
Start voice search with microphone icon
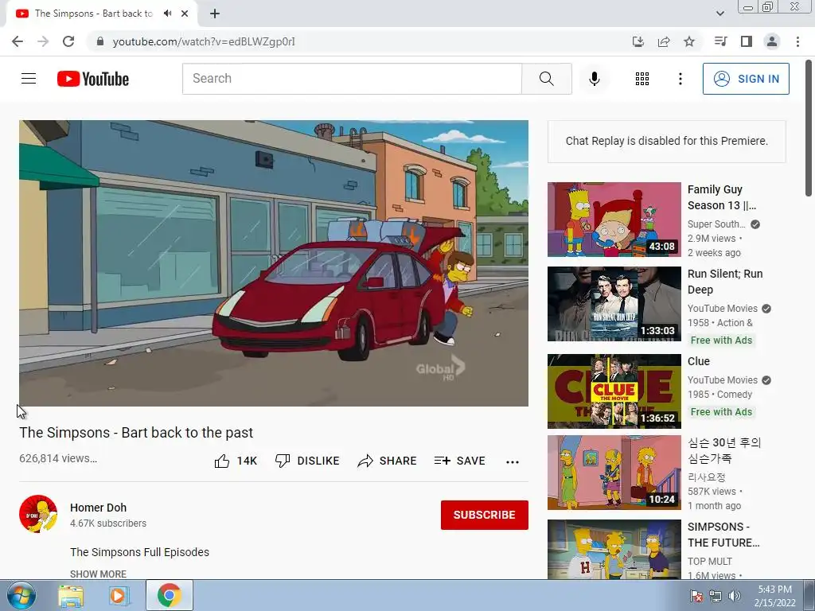tap(594, 79)
